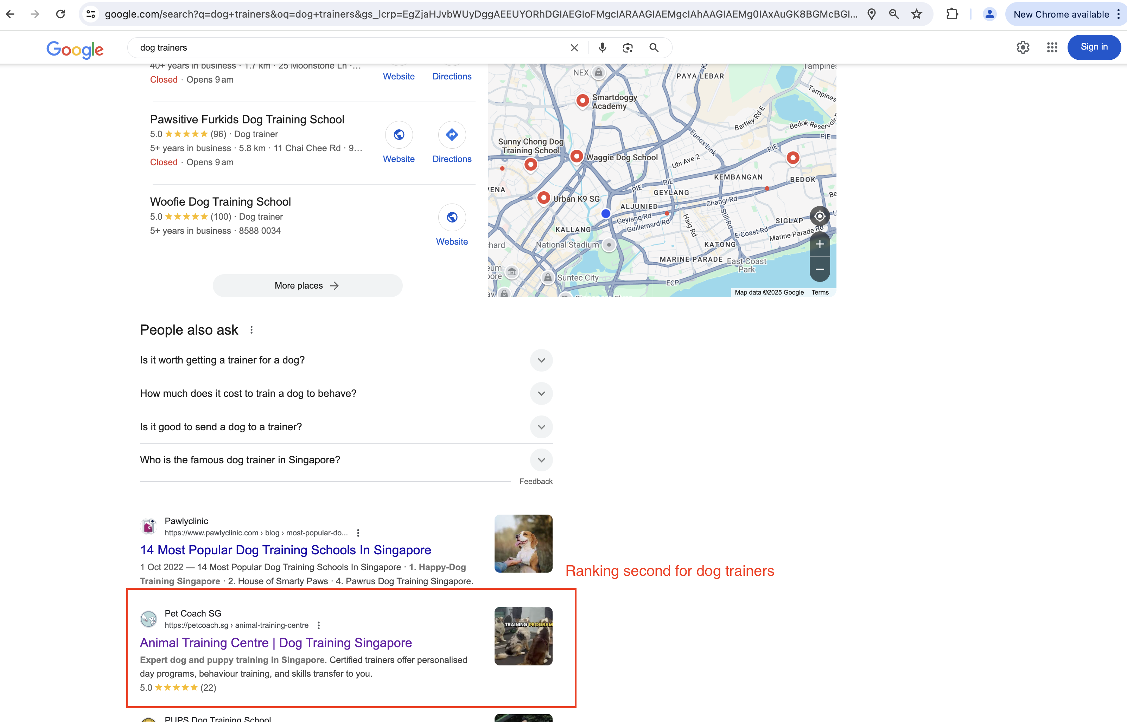Click the 'More places' button arrow link

[x=307, y=285]
